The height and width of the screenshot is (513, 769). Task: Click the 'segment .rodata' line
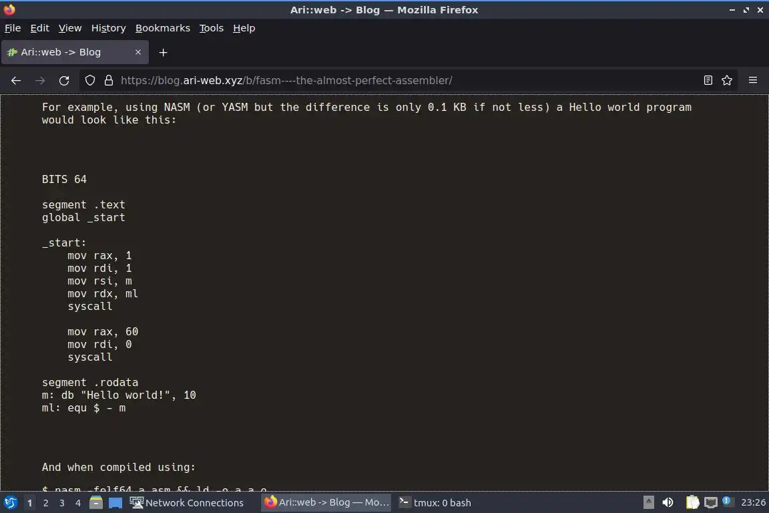point(89,383)
